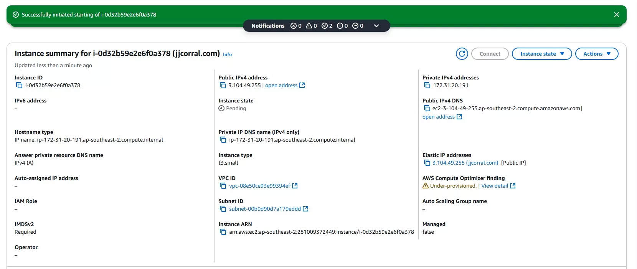Copy the Instance ARN
Screen dimensions: 637x269
coord(223,232)
